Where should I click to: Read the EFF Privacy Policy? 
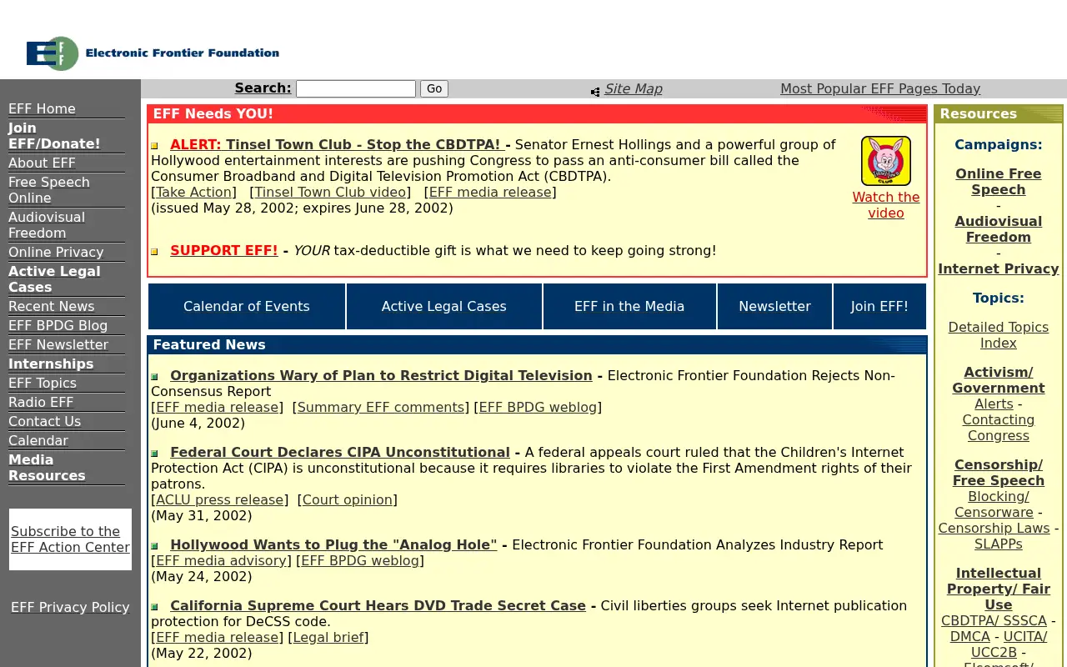[x=70, y=607]
